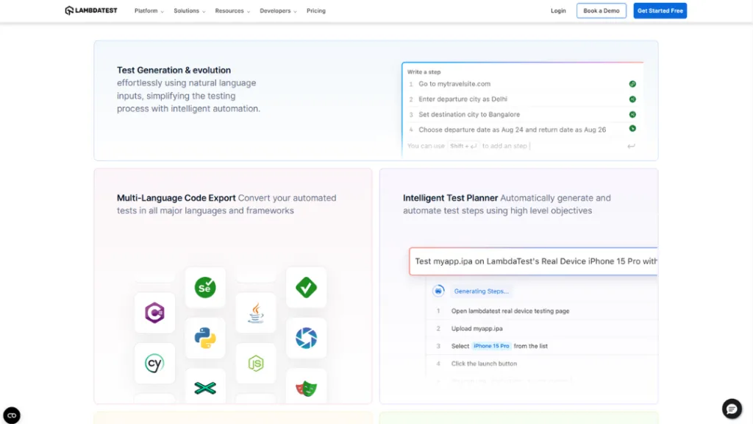Expand the Solutions dropdown
Viewport: 753px width, 424px height.
click(x=189, y=10)
